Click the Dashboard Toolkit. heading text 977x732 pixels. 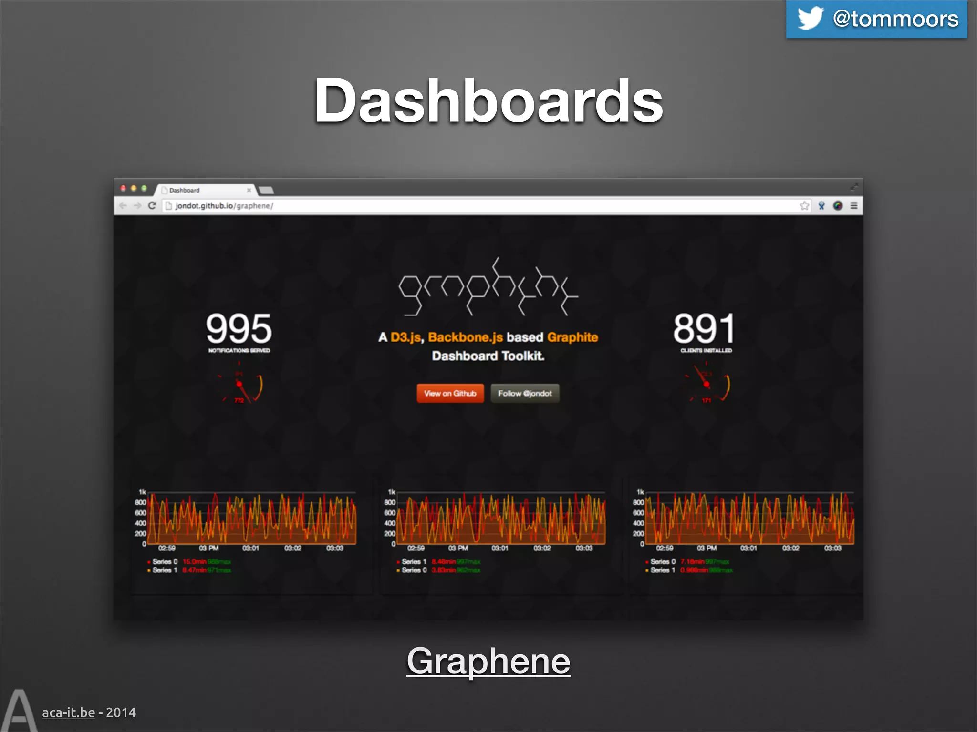(488, 356)
